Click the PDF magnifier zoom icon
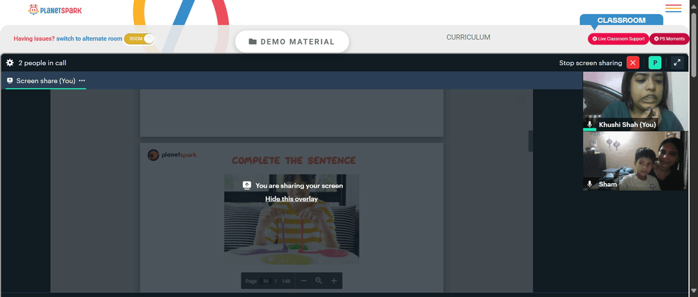Viewport: 698px width, 297px height. tap(319, 280)
